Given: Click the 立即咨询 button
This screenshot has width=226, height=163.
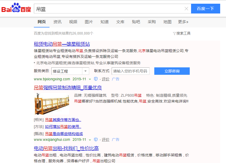Looking at the screenshot, I should point(172,71).
